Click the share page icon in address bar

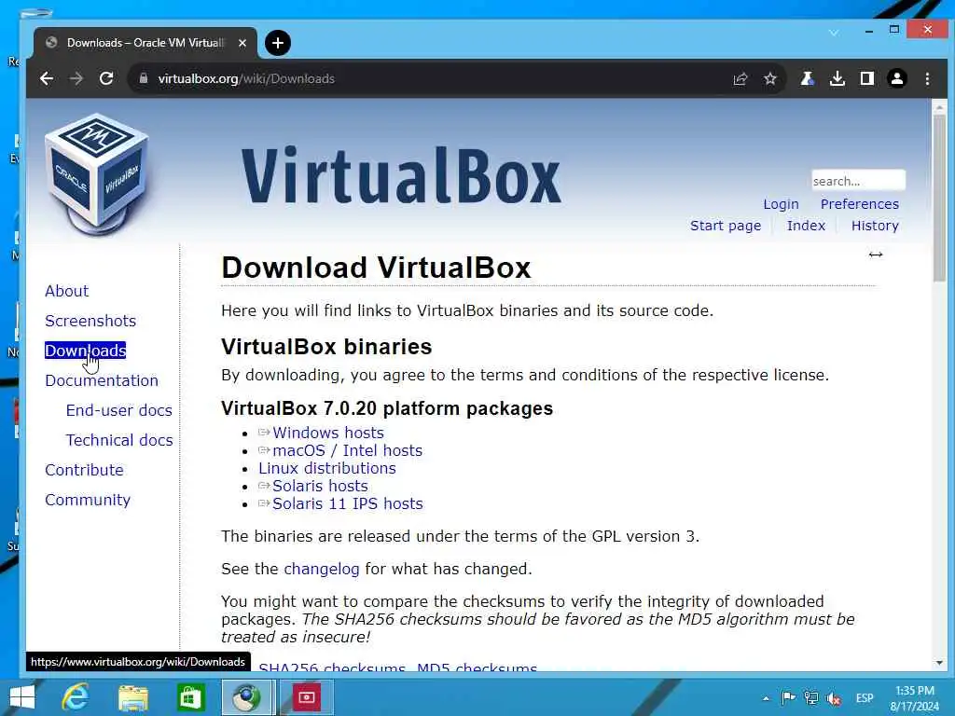pos(740,78)
